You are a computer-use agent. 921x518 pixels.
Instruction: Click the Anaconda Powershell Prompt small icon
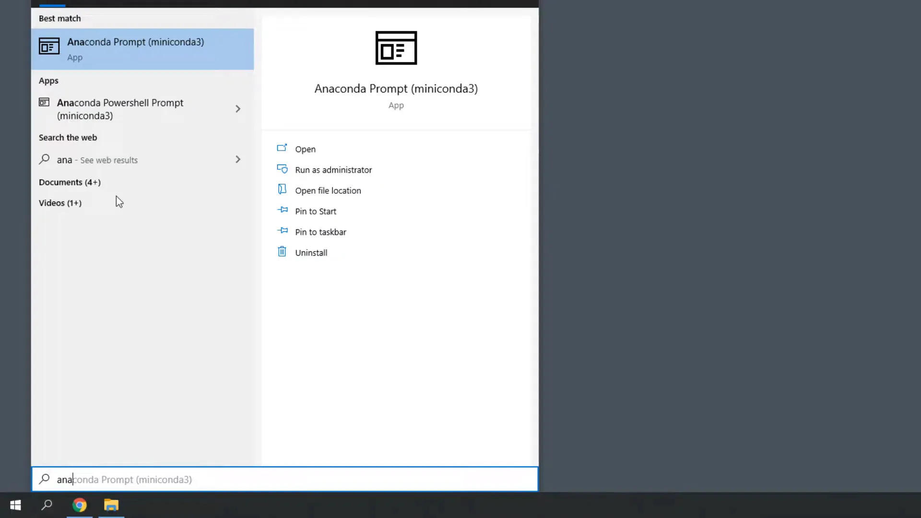pyautogui.click(x=44, y=102)
